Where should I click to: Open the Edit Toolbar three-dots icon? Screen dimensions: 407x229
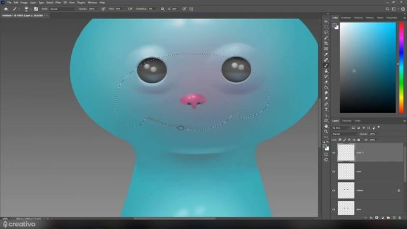[x=326, y=137]
